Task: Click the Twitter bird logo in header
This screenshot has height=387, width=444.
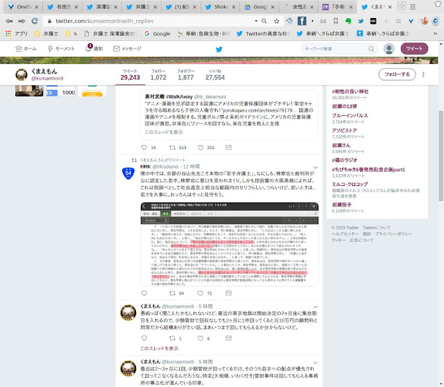Action: (x=219, y=49)
